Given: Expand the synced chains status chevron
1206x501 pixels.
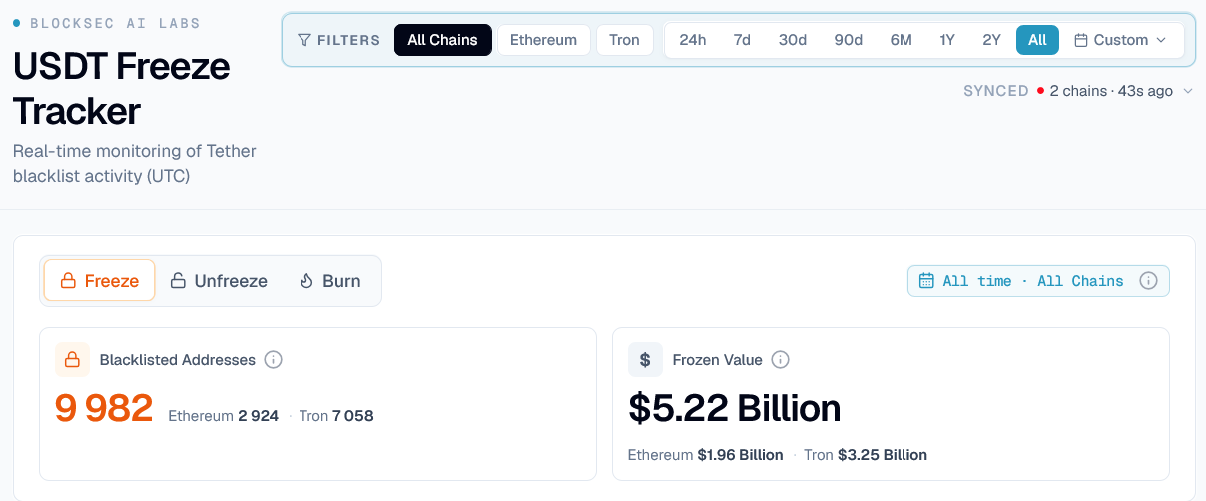Looking at the screenshot, I should tap(1187, 91).
